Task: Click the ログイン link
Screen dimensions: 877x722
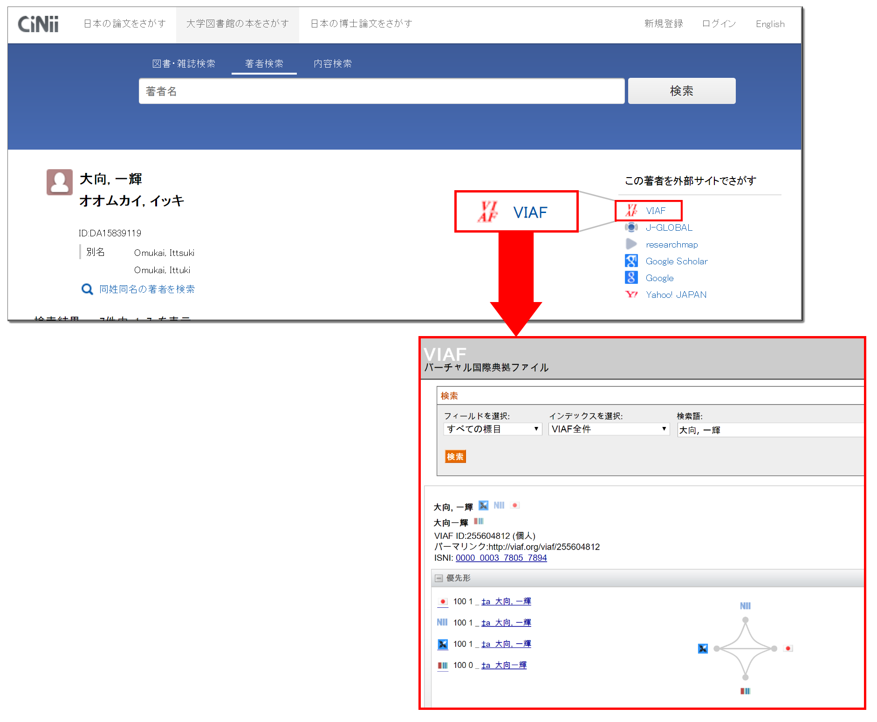Action: [x=719, y=24]
